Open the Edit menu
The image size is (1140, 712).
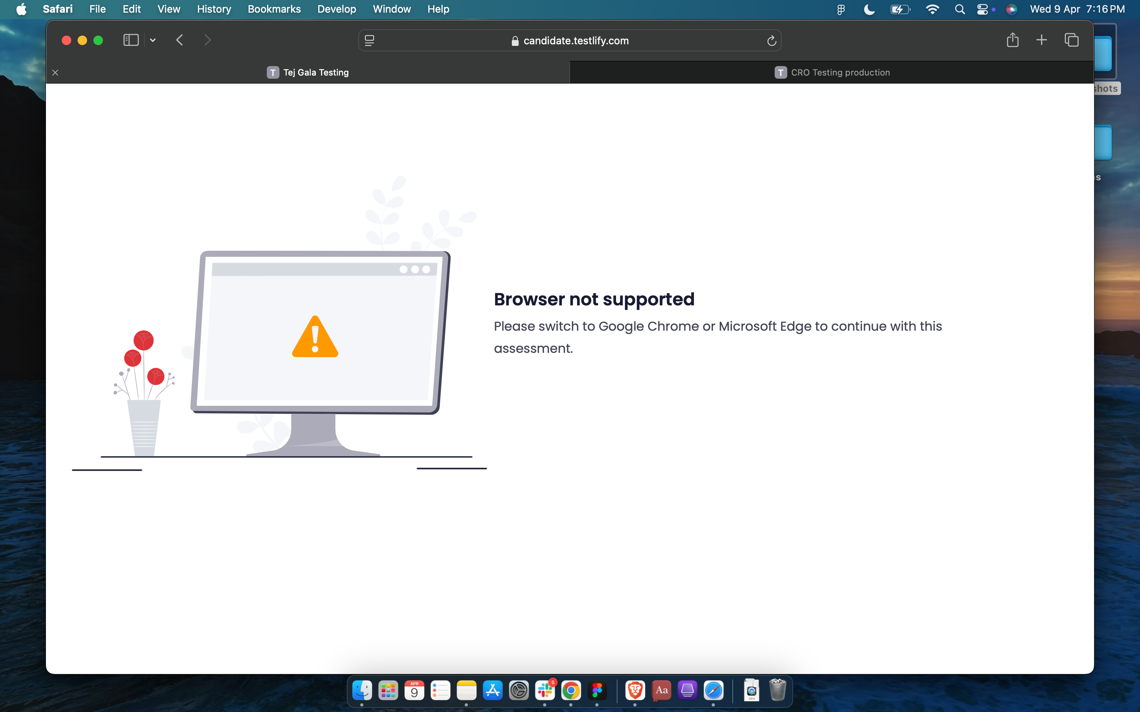131,9
